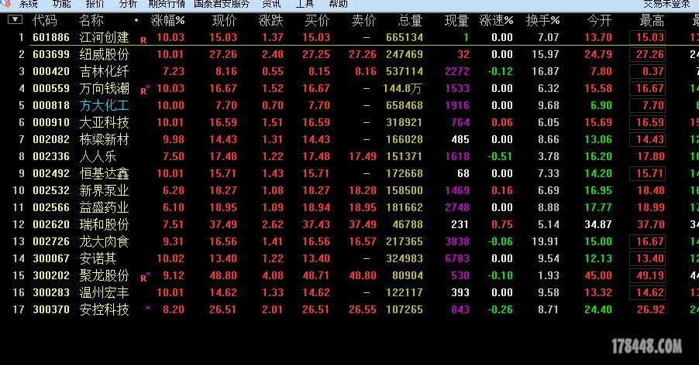Open the 期货行情 menu

point(167,4)
